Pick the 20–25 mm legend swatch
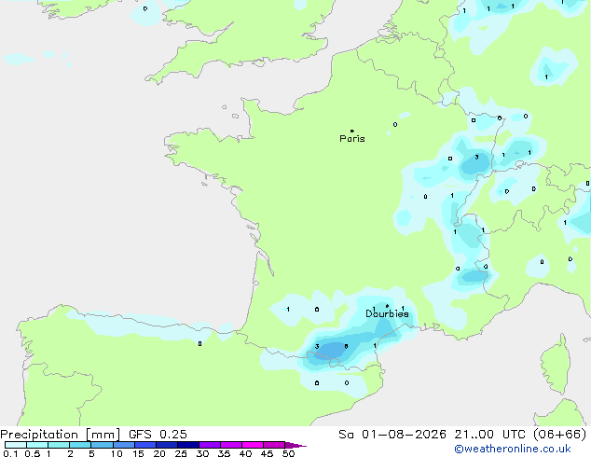Screen dimensions: 591x457 [x=167, y=445]
